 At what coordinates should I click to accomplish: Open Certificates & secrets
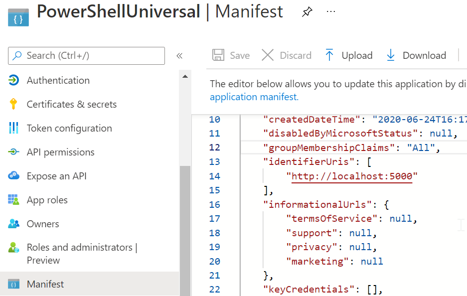click(x=72, y=104)
